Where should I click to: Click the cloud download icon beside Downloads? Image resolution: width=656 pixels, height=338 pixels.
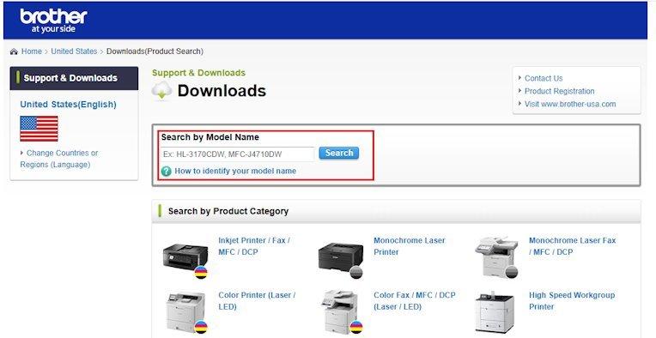click(162, 91)
